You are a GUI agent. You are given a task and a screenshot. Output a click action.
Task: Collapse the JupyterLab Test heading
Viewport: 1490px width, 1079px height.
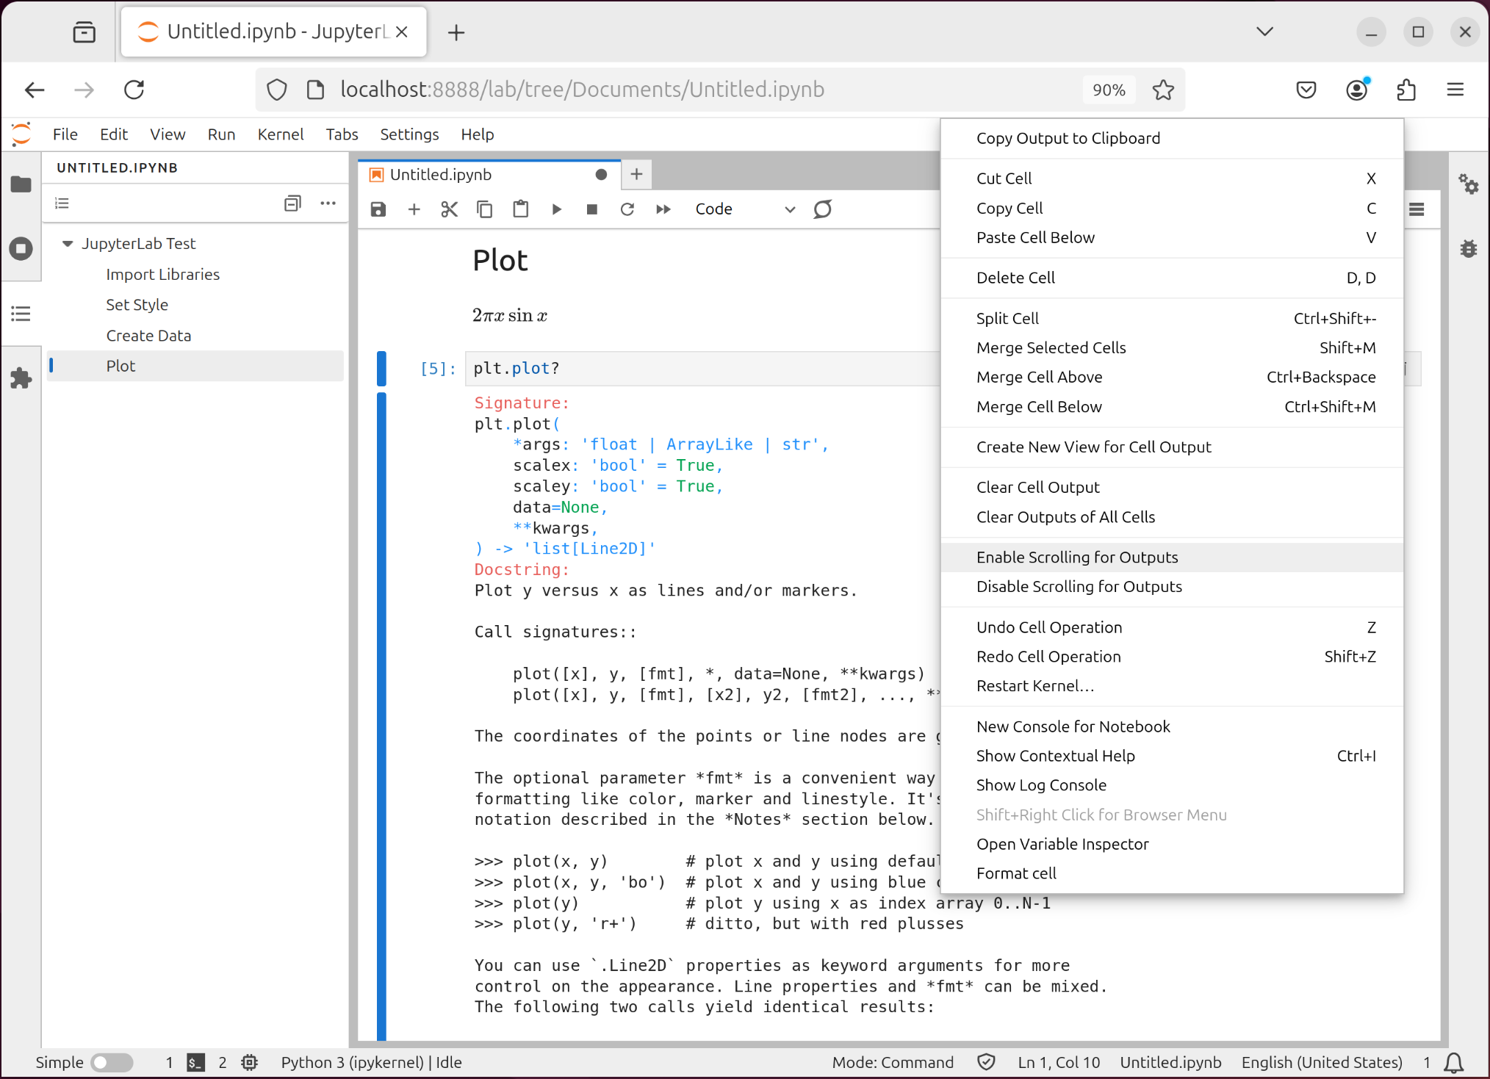click(x=68, y=243)
